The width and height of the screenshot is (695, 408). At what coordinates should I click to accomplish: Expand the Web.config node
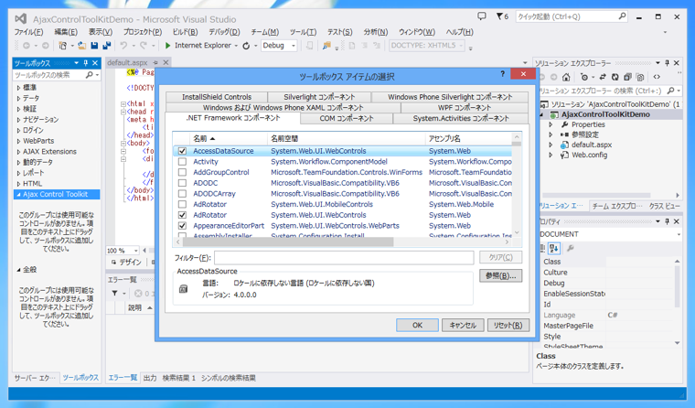coord(551,155)
